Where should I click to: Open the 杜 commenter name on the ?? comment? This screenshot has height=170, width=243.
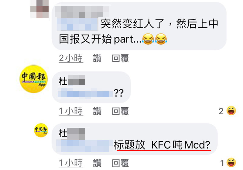point(72,81)
